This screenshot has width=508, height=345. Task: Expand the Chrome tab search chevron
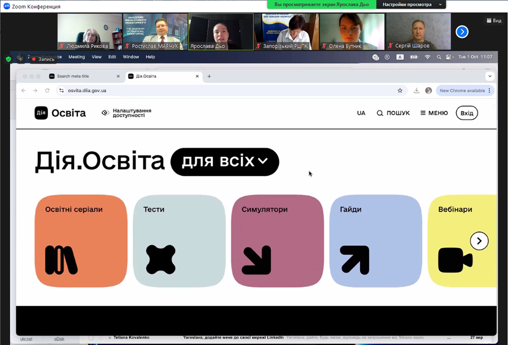[x=490, y=76]
